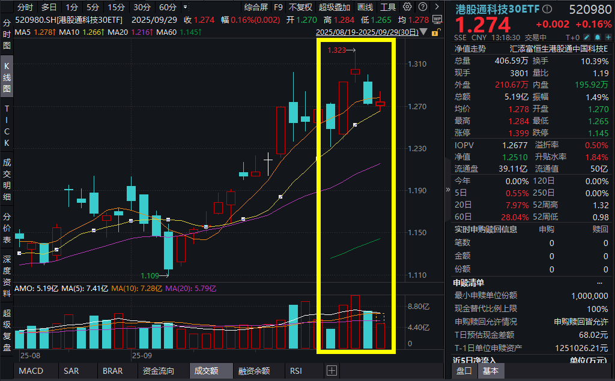Click the plus icon next to the bell
This screenshot has height=381, width=615.
[608, 37]
